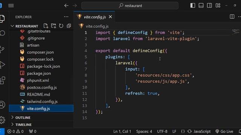241x135 pixels.
Task: Switch to the vite.config.js editor tab
Action: pyautogui.click(x=95, y=17)
